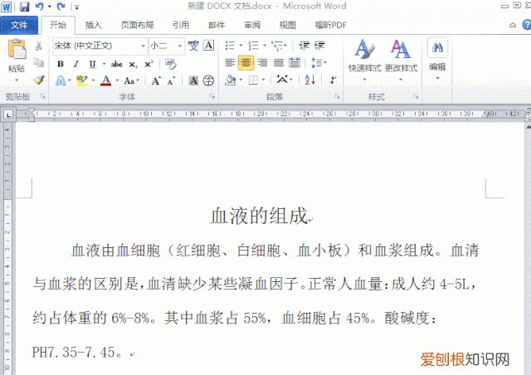Clear formatting with eraser icon
This screenshot has width=531, height=375.
tap(170, 64)
